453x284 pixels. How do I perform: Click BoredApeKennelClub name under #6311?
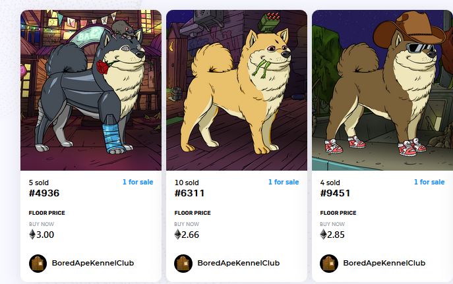click(x=238, y=263)
